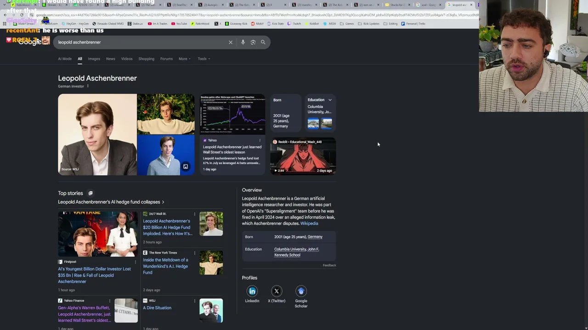This screenshot has height=330, width=588.
Task: Select the All results tab
Action: 80,59
